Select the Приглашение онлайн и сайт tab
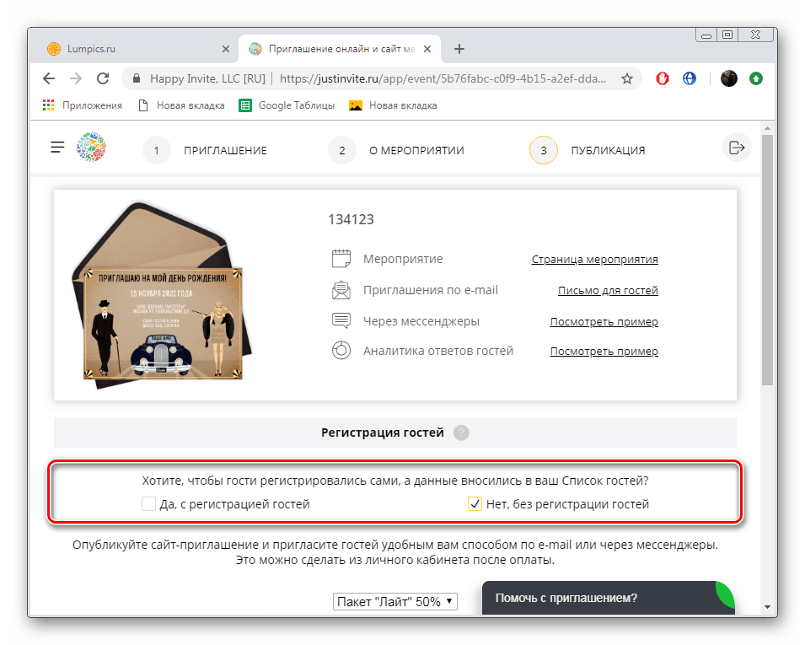The image size is (805, 645). [x=339, y=49]
